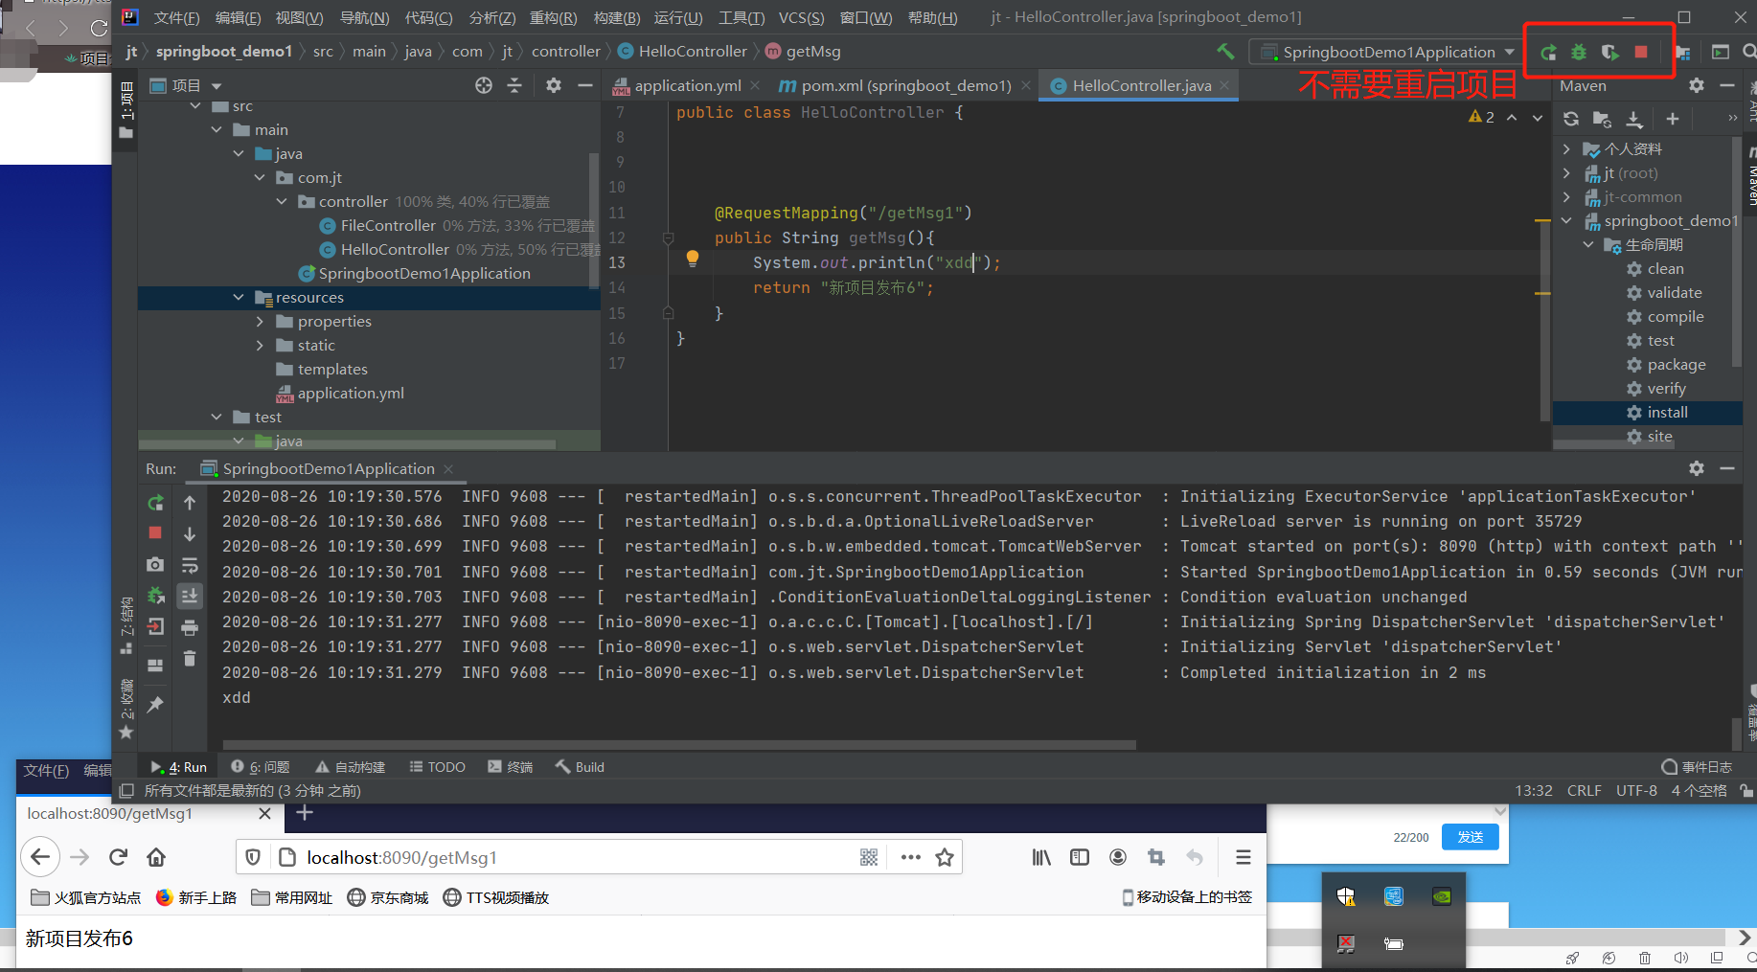Jump up the stack trace with the up arrow
The height and width of the screenshot is (972, 1757).
click(x=190, y=503)
